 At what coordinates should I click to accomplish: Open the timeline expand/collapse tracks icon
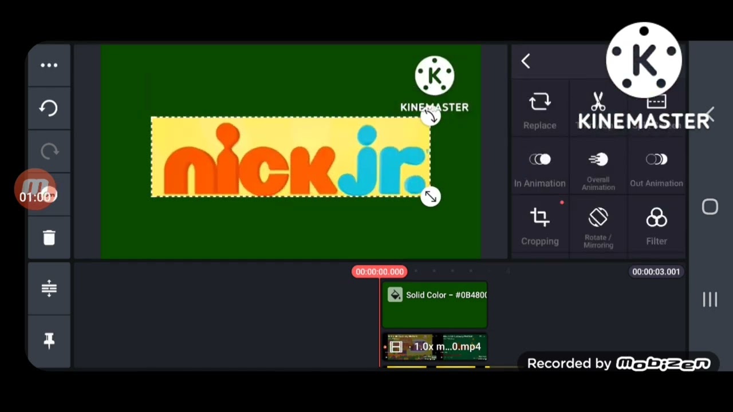coord(49,288)
